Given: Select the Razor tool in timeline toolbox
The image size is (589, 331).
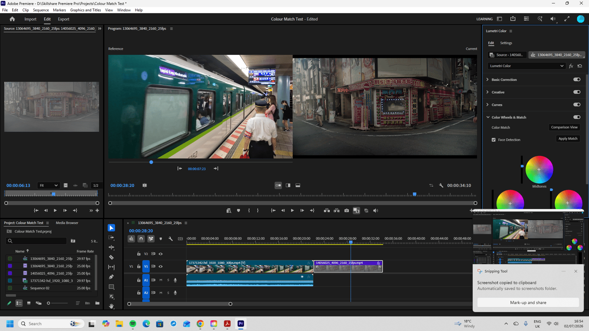Looking at the screenshot, I should pos(112,257).
